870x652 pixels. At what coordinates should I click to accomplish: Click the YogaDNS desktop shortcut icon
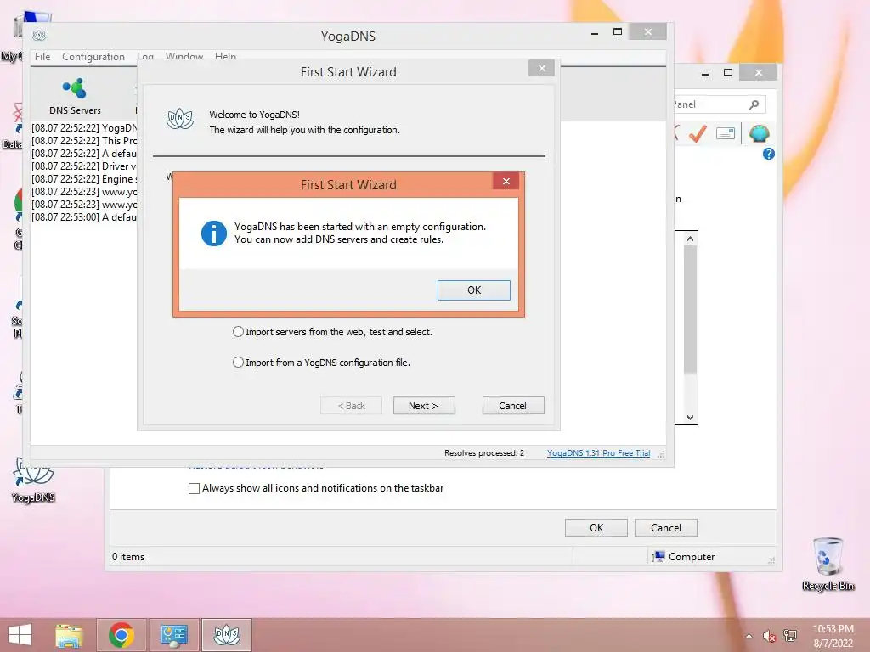tap(33, 480)
